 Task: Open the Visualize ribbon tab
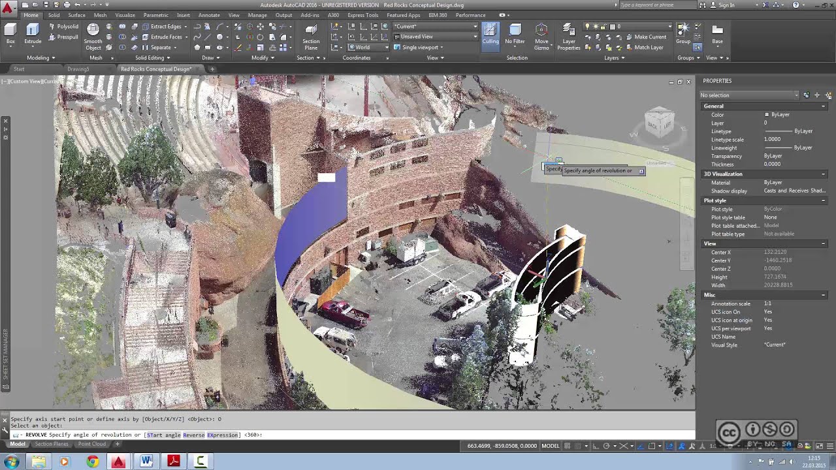point(125,15)
